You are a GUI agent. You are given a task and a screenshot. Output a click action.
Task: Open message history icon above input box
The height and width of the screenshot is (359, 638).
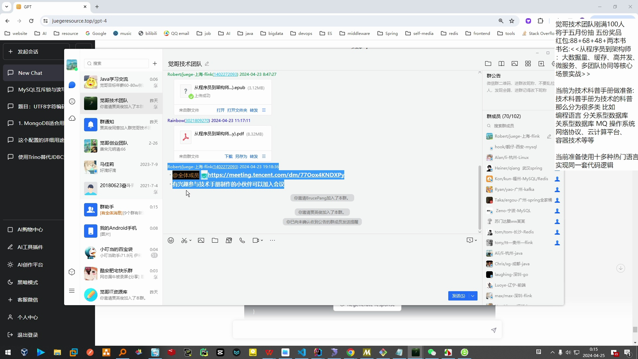(x=470, y=240)
